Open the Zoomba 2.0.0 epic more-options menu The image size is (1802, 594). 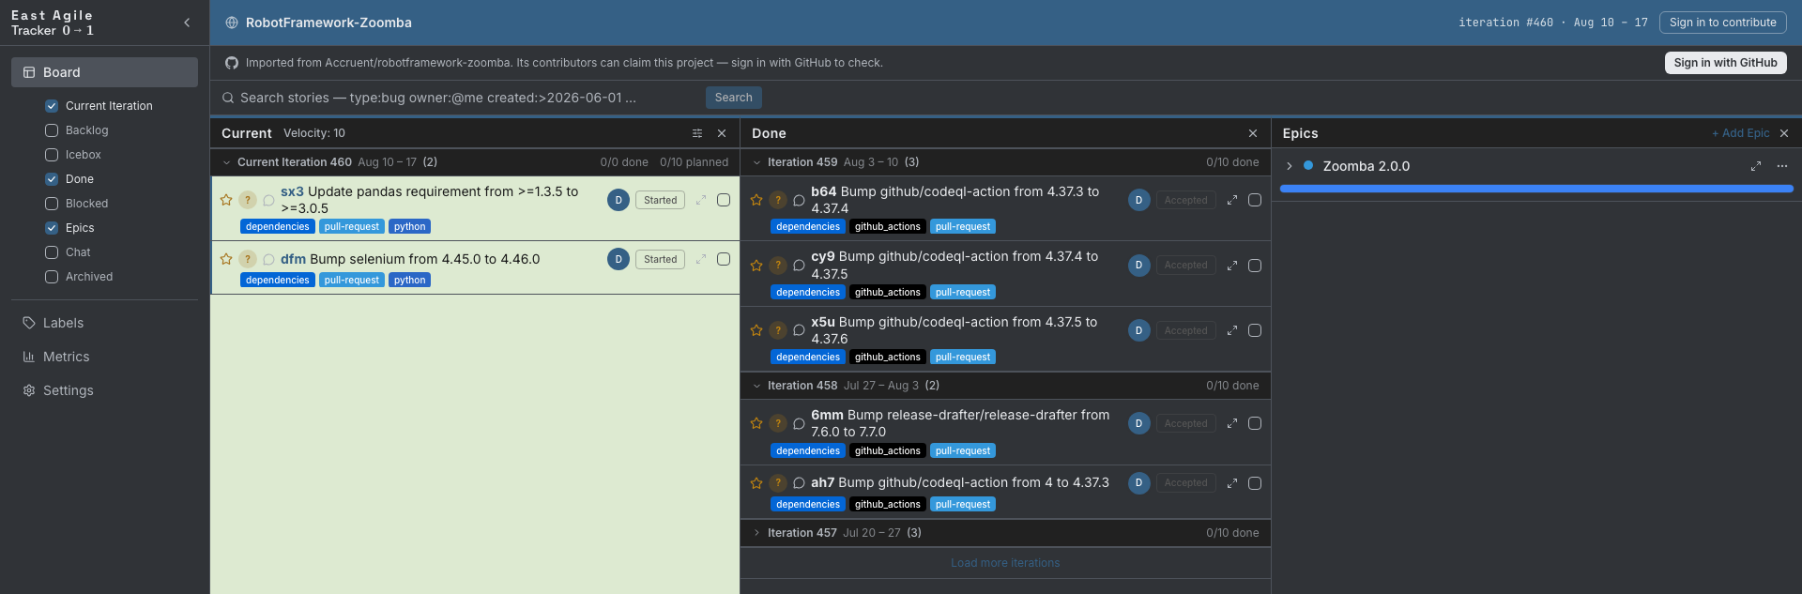click(x=1782, y=166)
